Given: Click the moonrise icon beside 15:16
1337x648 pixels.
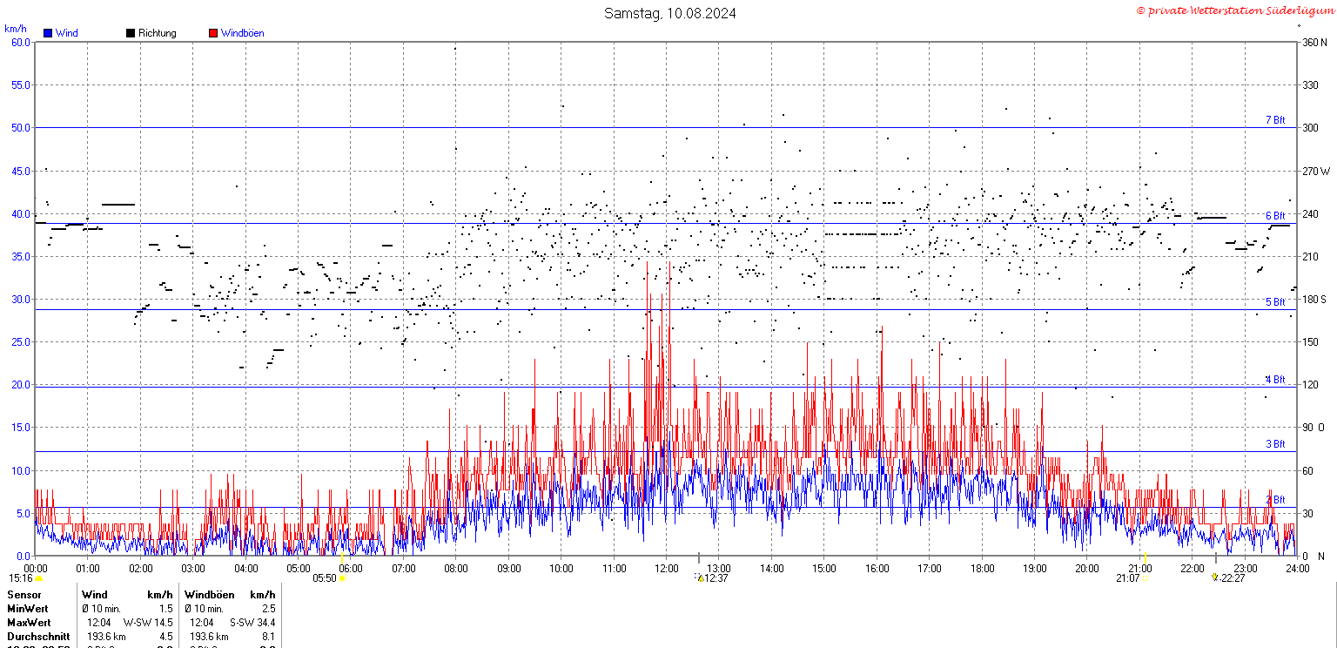Looking at the screenshot, I should pyautogui.click(x=38, y=577).
